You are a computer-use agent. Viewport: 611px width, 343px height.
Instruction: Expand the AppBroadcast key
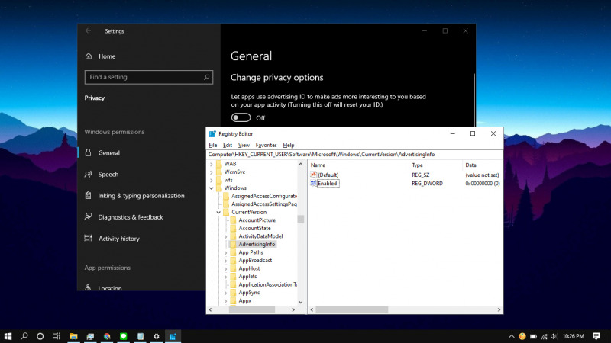coord(225,261)
